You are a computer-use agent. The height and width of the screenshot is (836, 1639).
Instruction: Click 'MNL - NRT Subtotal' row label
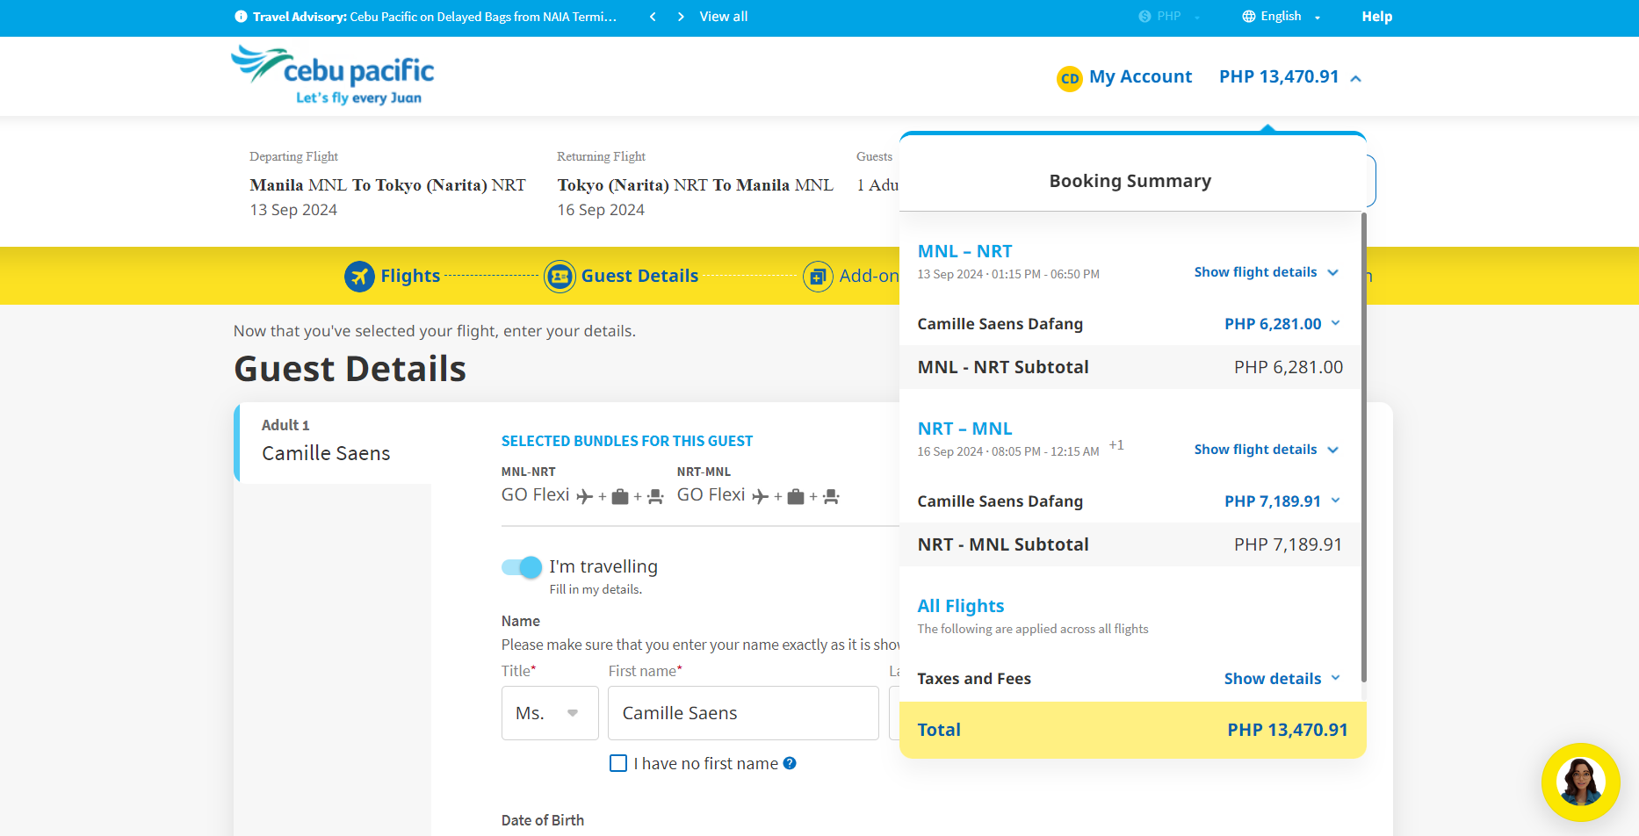pos(1003,367)
